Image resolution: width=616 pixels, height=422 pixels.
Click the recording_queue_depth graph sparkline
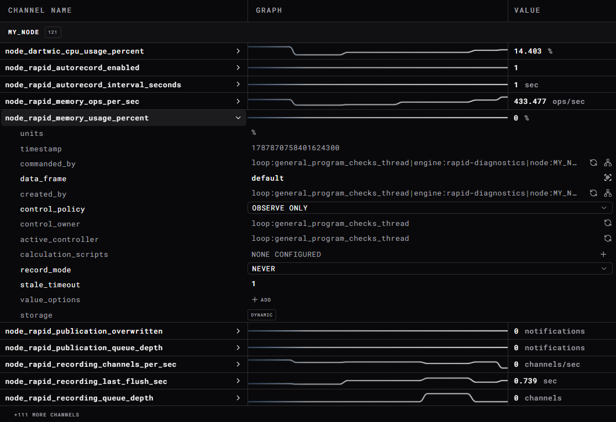tap(378, 398)
